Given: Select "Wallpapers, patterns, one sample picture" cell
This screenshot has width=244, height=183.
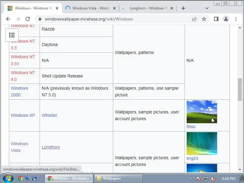Looking at the screenshot, I should point(149,92).
